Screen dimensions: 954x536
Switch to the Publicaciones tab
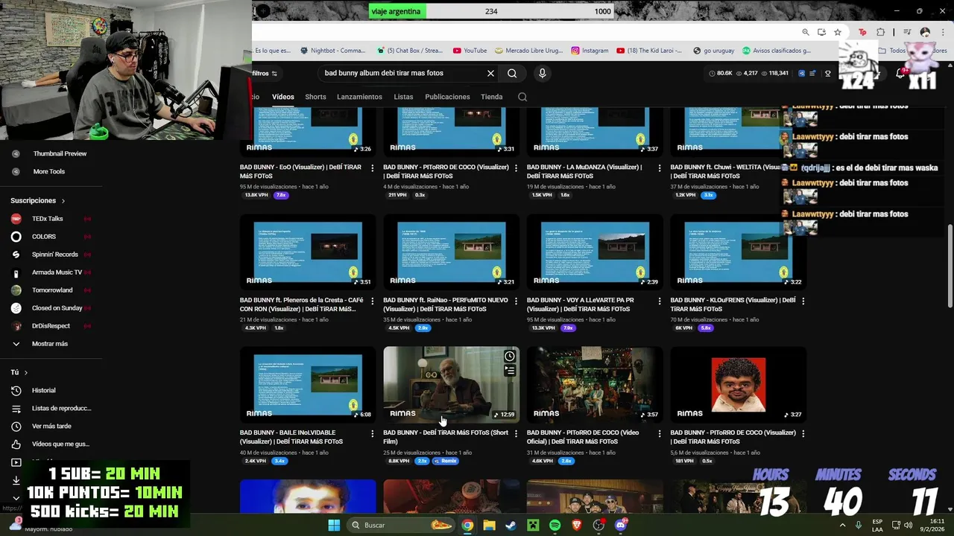(x=447, y=97)
